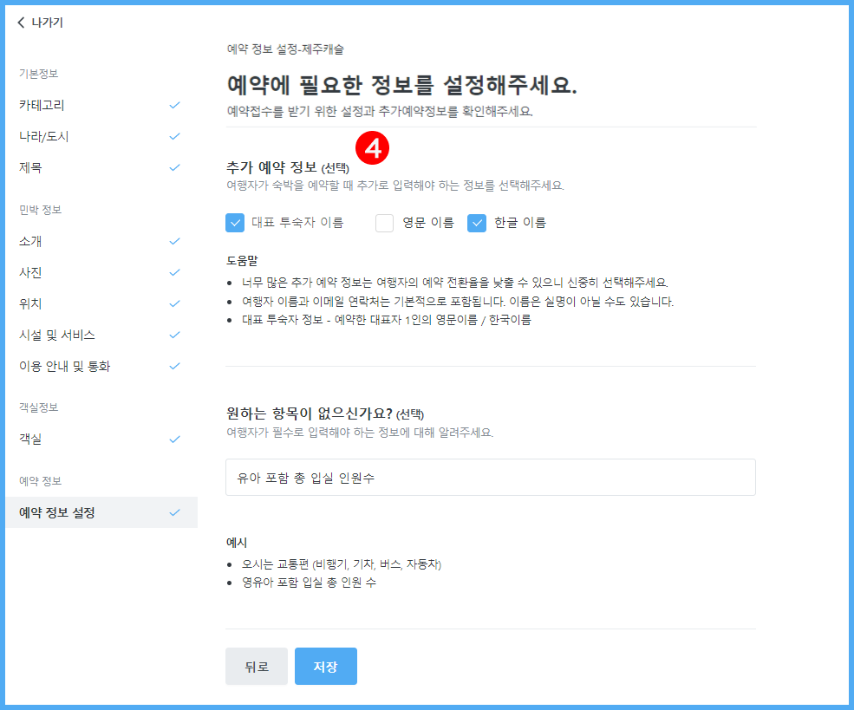
Task: Click the checkmark icon beside 사진
Action: 174,272
